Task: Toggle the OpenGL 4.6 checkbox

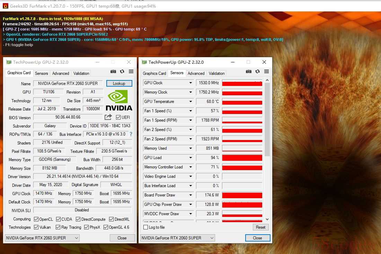Action: click(x=106, y=227)
